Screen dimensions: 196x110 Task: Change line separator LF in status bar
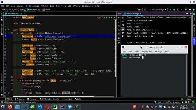click(163, 102)
